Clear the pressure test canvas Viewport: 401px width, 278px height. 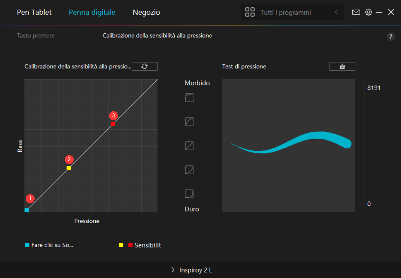(342, 66)
